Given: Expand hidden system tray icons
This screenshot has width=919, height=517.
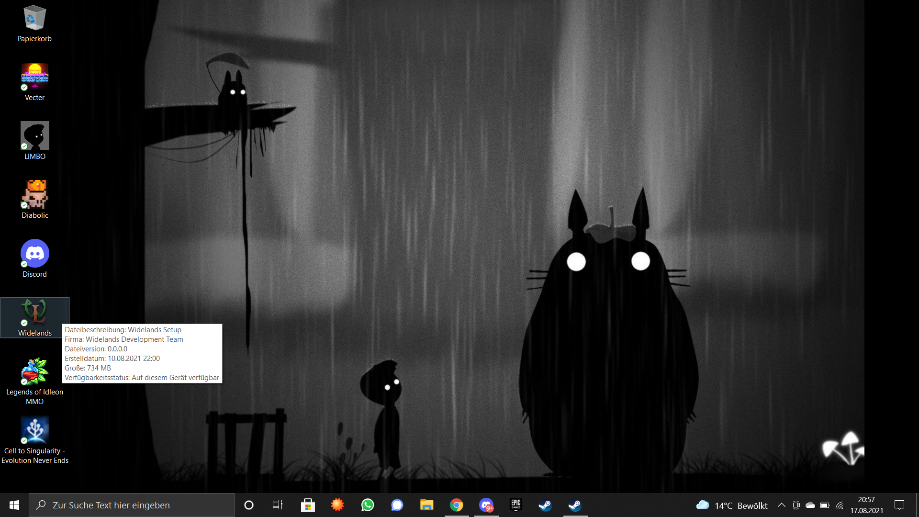Looking at the screenshot, I should click(781, 505).
